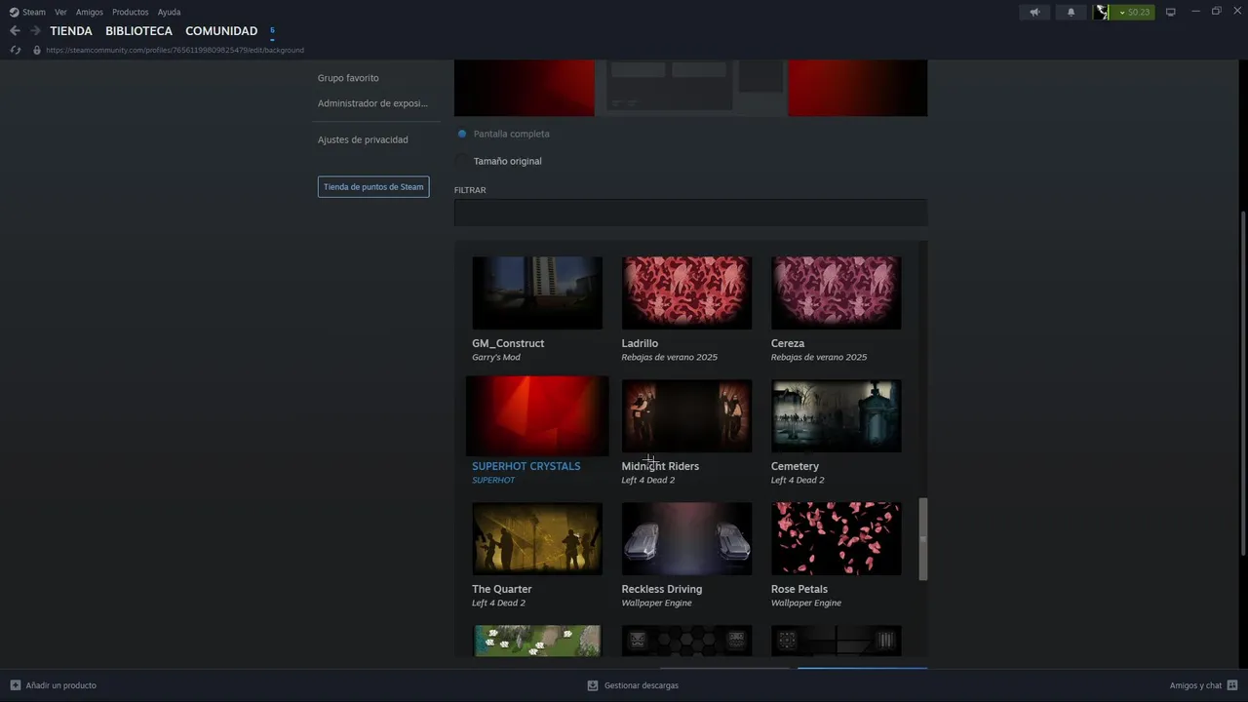Click the plus icon beside Añadir un producto
This screenshot has height=702, width=1248.
click(16, 685)
